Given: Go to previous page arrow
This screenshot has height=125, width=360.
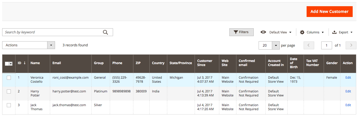Looking at the screenshot, I should 309,45.
